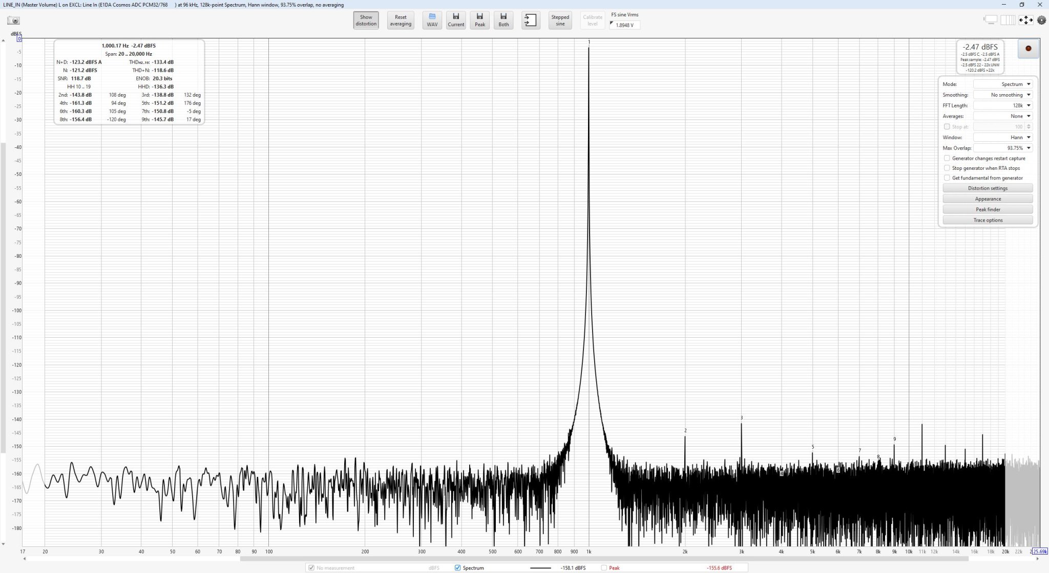Enable Generator changes restart capture
Image resolution: width=1049 pixels, height=573 pixels.
947,158
